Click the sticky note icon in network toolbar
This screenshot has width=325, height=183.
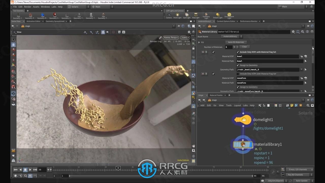(x=292, y=105)
